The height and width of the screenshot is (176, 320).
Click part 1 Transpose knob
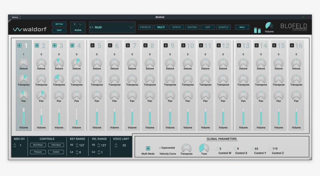[24, 79]
